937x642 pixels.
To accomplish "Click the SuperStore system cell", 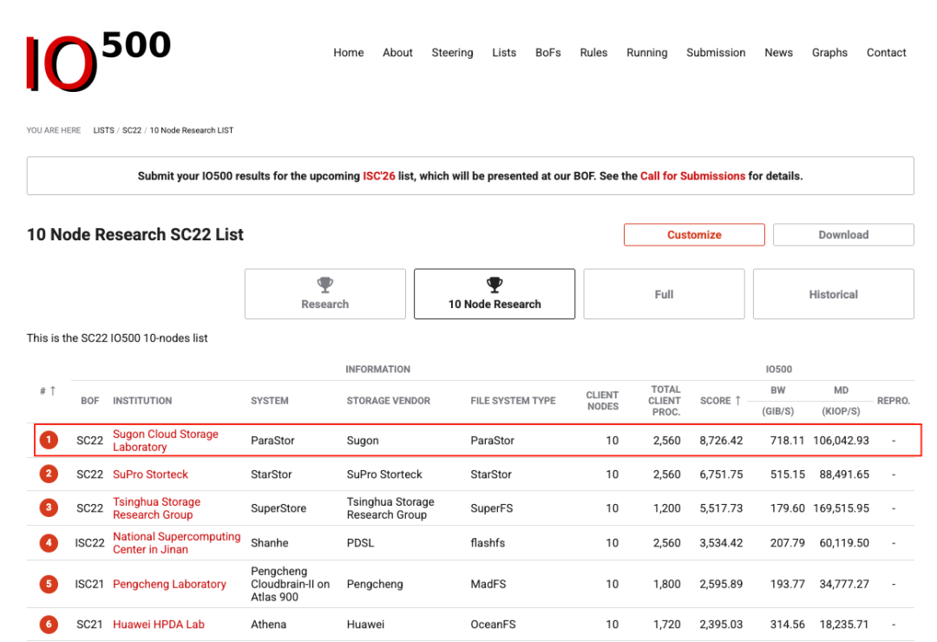I will pyautogui.click(x=278, y=508).
